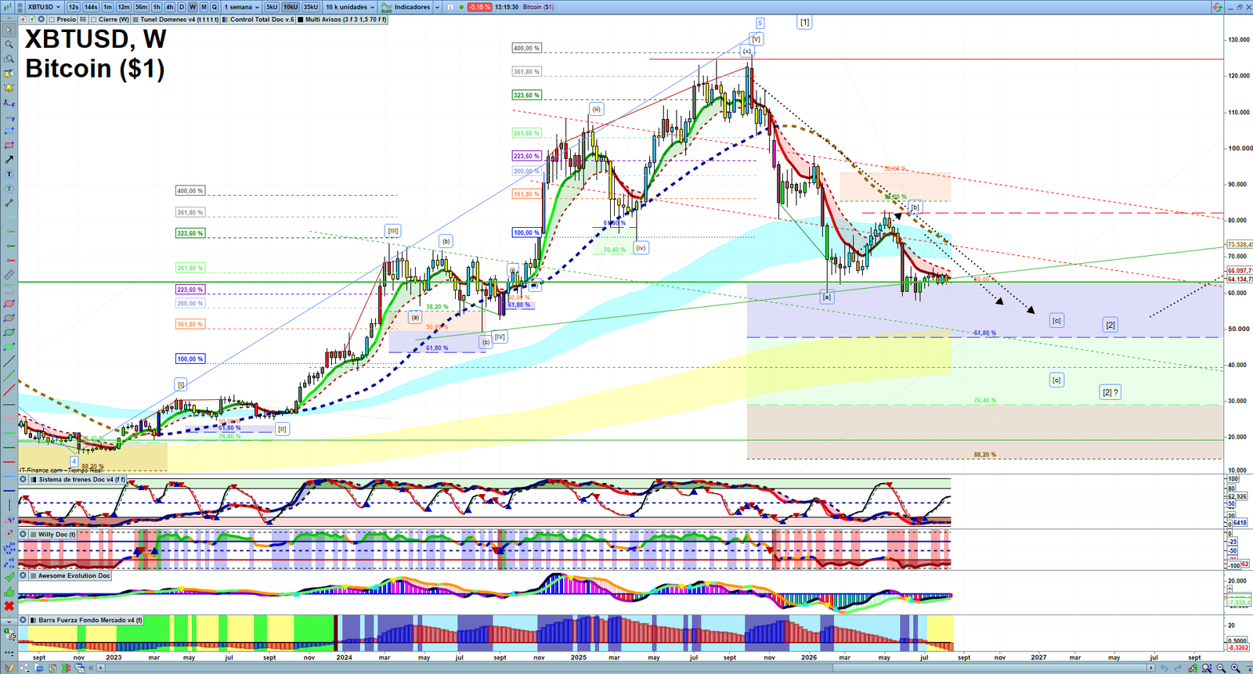Close the Willy Doc panel
Viewport: 1253px width, 674px height.
pos(23,534)
